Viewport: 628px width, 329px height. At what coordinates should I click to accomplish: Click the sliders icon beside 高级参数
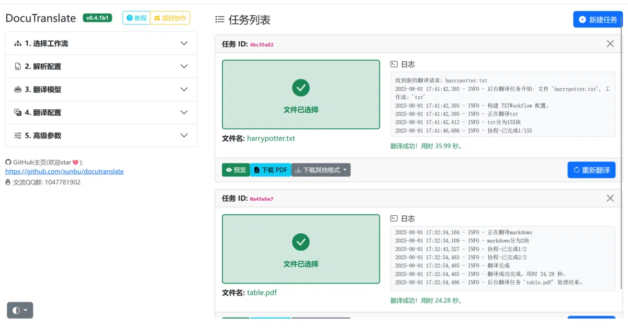click(18, 135)
